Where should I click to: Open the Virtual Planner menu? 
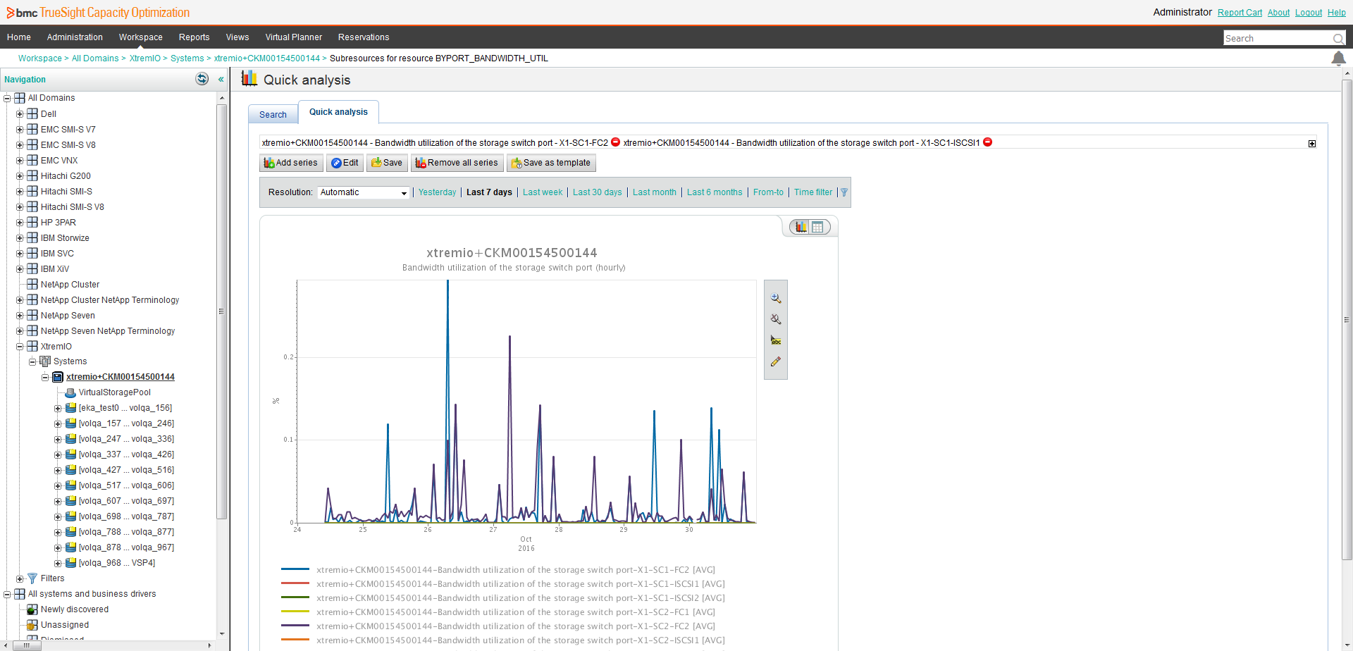pos(293,37)
